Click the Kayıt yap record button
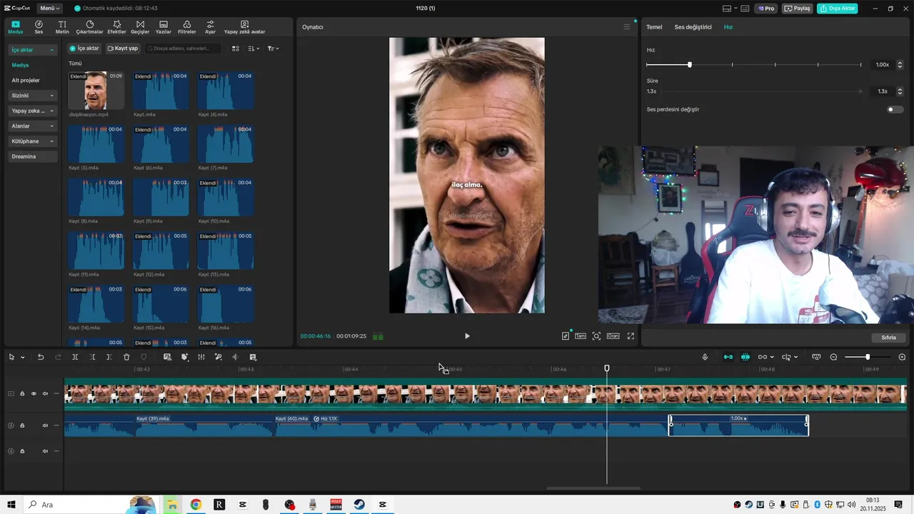The image size is (914, 514). click(x=123, y=49)
